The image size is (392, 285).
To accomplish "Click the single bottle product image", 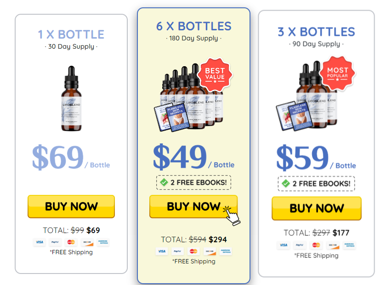I will pos(72,98).
